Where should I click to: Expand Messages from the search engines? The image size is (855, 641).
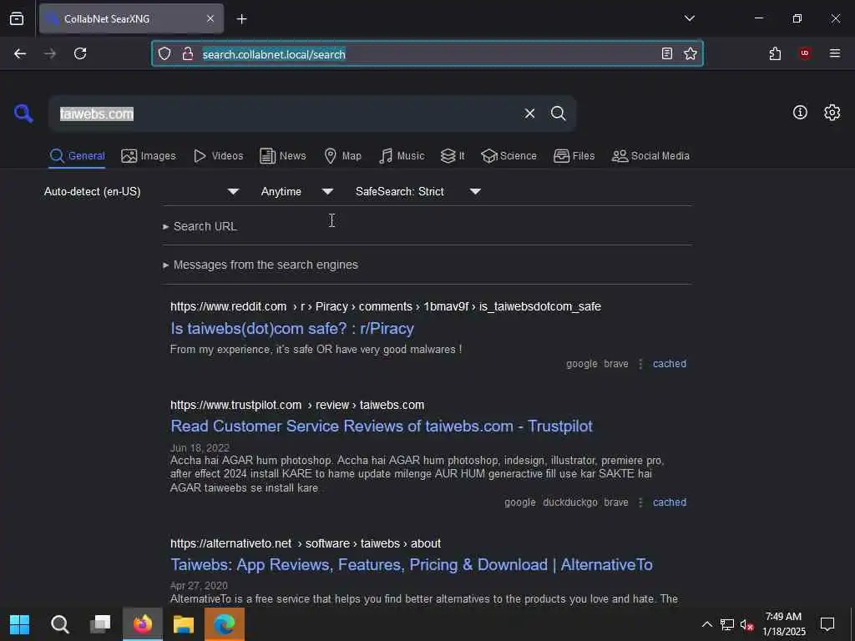pos(261,265)
